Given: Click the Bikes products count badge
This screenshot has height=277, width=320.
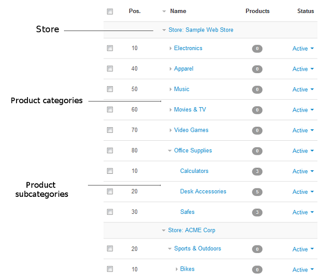Looking at the screenshot, I should click(x=257, y=269).
